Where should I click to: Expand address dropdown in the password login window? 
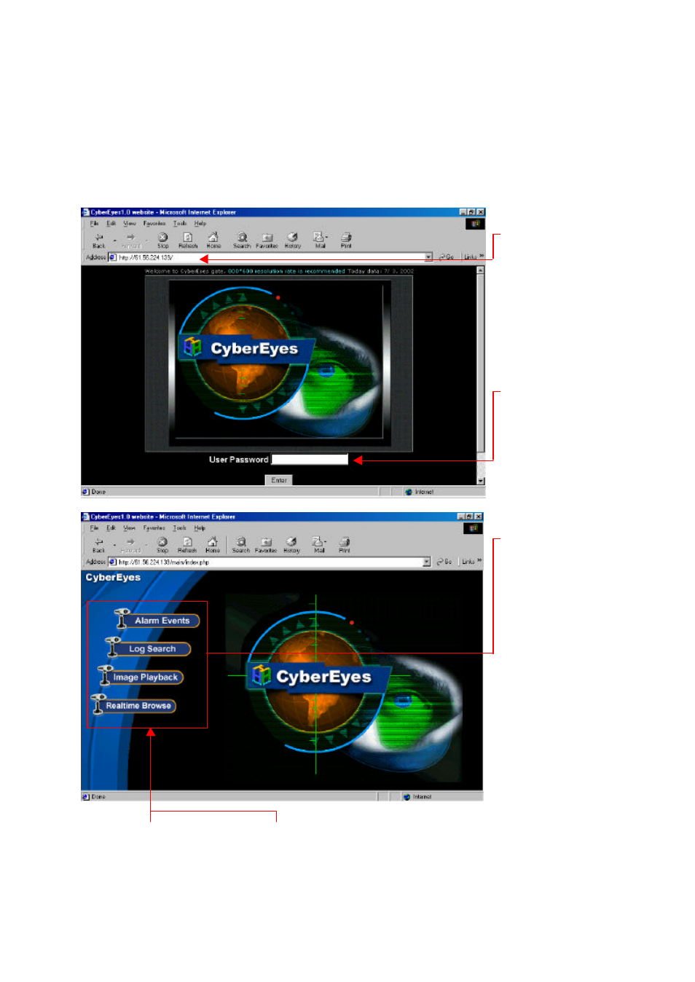point(428,257)
